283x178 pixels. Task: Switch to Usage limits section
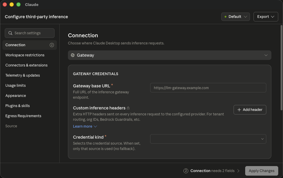pos(15,86)
